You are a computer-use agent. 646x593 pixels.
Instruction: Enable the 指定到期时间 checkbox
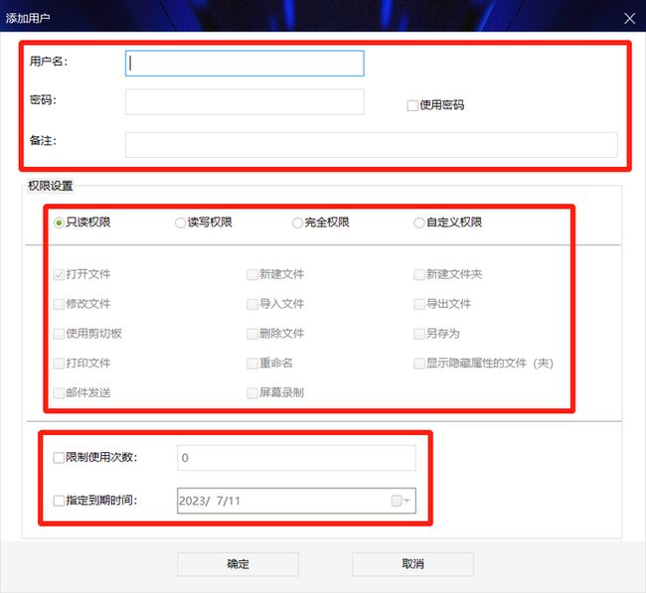pos(59,501)
